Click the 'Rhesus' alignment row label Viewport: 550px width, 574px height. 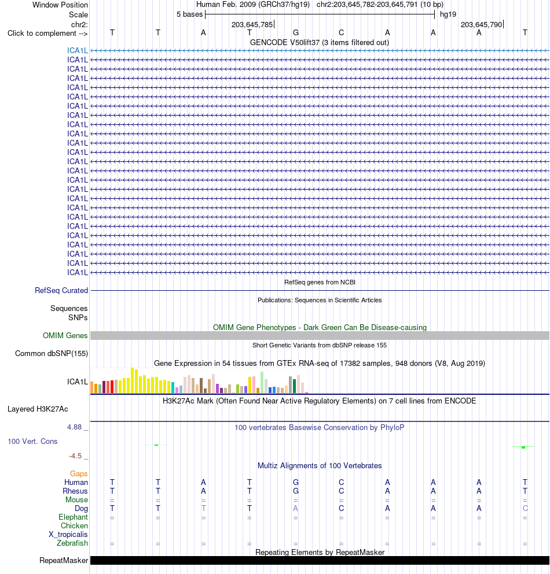75,491
